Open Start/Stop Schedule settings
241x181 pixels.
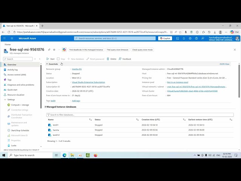[20, 130]
